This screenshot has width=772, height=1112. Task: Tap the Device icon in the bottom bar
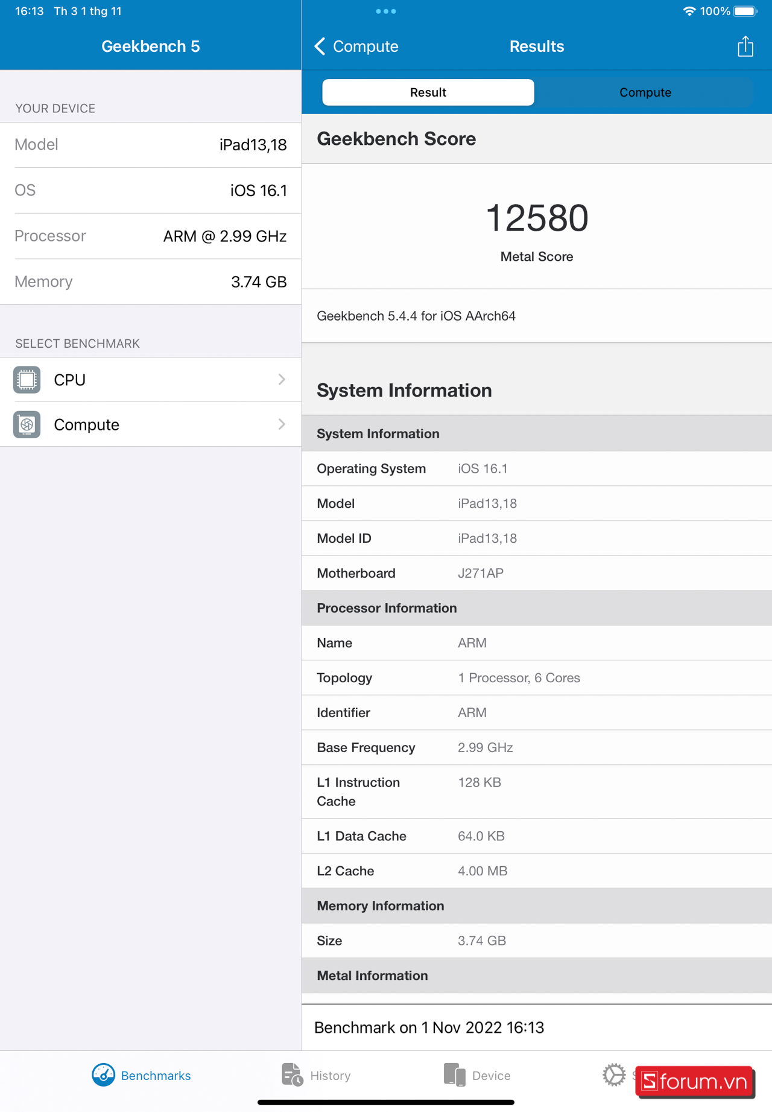pyautogui.click(x=455, y=1075)
